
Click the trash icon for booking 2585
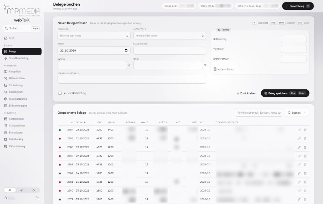305,147
